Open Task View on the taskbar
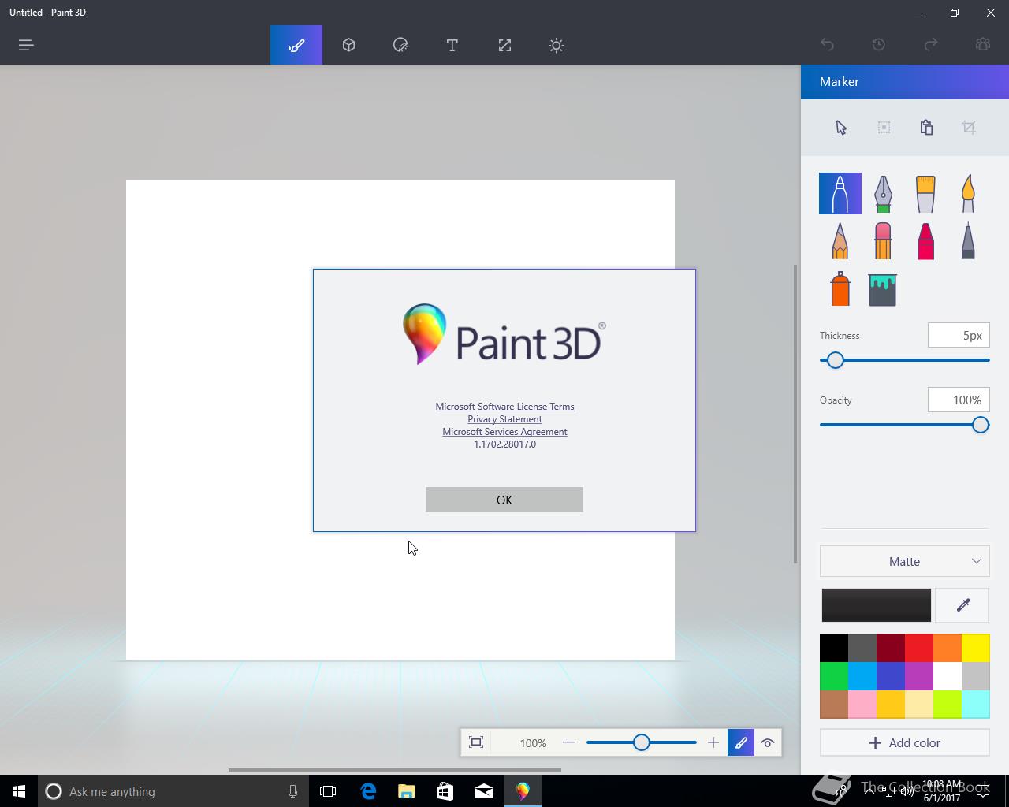Screen dimensions: 1009x807 pyautogui.click(x=328, y=791)
